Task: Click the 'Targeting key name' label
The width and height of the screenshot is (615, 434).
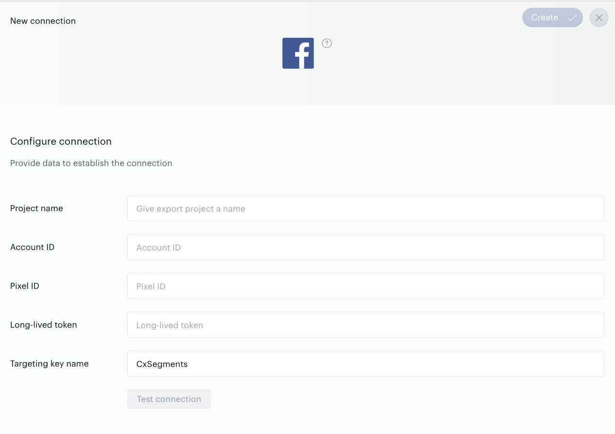Action: [50, 364]
